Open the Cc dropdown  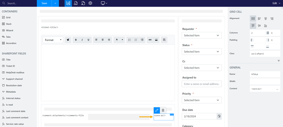coord(202,68)
